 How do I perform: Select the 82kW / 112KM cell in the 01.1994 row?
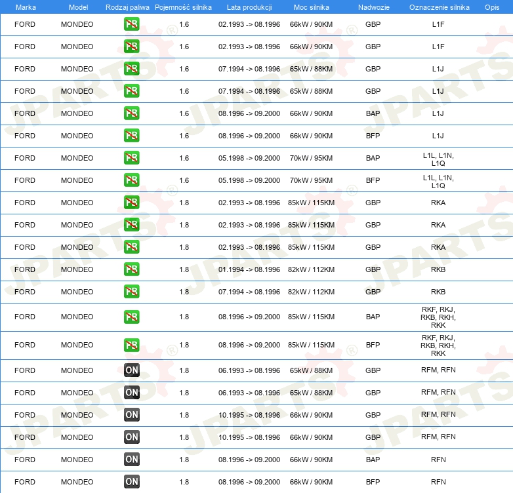[x=311, y=269]
